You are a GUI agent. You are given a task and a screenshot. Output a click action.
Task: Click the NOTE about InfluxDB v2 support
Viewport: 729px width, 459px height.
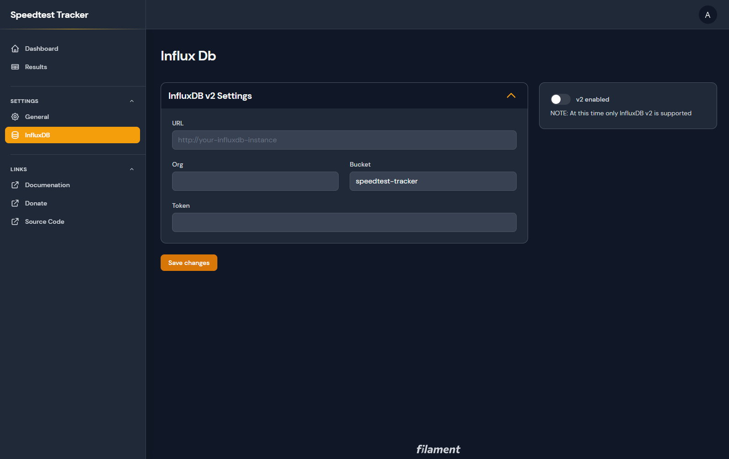pyautogui.click(x=621, y=113)
